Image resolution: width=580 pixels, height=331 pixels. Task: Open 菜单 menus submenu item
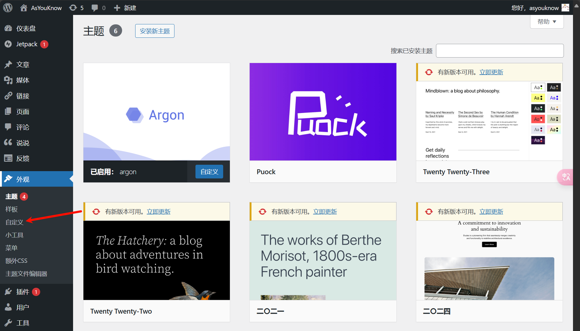(12, 248)
